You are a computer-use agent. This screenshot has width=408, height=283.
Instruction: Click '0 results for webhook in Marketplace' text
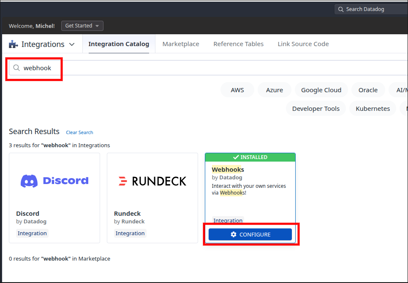(60, 259)
